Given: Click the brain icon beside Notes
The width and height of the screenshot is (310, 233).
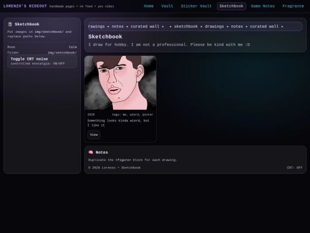Looking at the screenshot, I should [91, 152].
